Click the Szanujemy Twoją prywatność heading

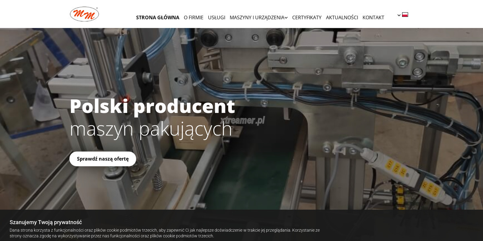[x=46, y=222]
